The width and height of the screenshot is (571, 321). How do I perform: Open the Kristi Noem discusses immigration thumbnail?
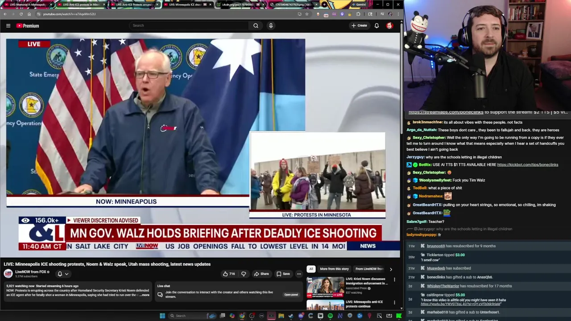325,288
